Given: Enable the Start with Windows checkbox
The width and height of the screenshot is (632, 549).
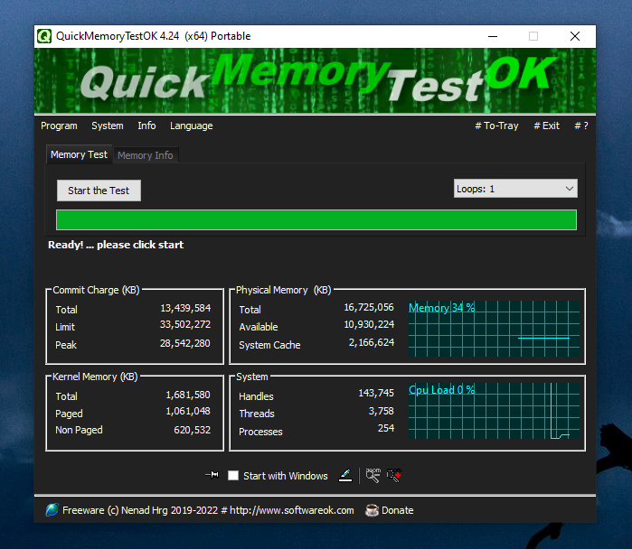Looking at the screenshot, I should [233, 476].
